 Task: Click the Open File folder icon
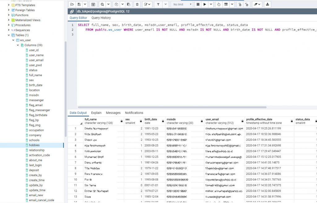(72, 4)
